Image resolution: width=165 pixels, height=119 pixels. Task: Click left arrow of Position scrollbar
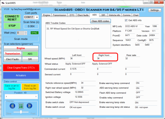pos(6,96)
